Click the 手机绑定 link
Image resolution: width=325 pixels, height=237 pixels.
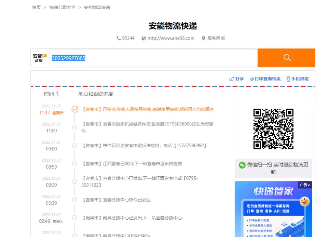click(x=300, y=79)
